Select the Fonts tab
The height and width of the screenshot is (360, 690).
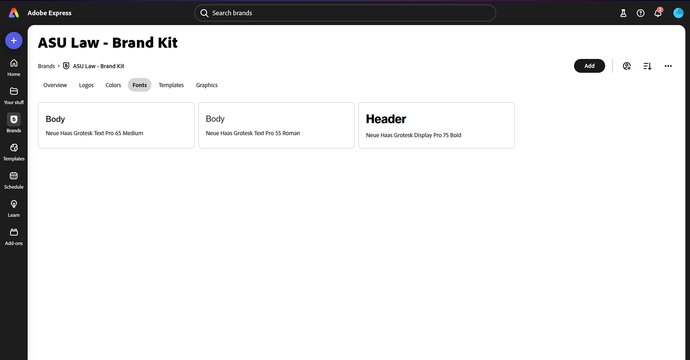click(139, 85)
